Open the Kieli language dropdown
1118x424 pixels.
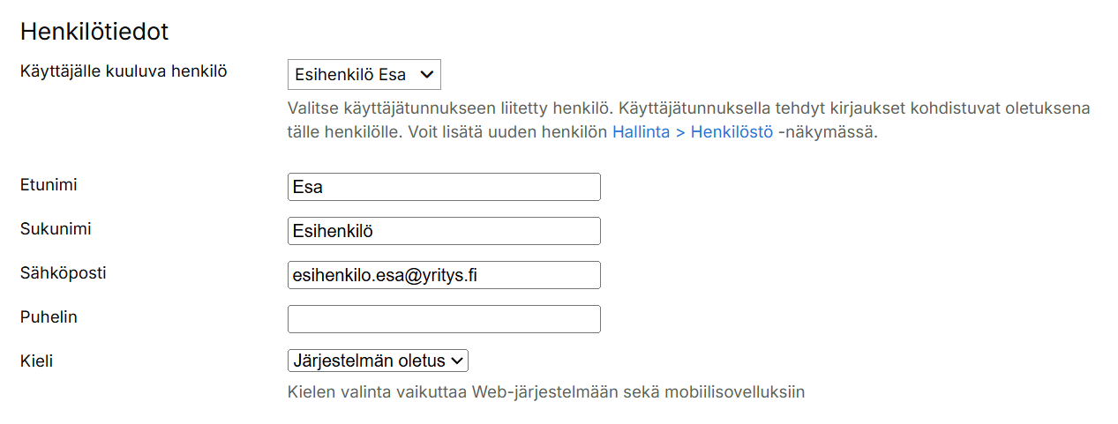377,361
